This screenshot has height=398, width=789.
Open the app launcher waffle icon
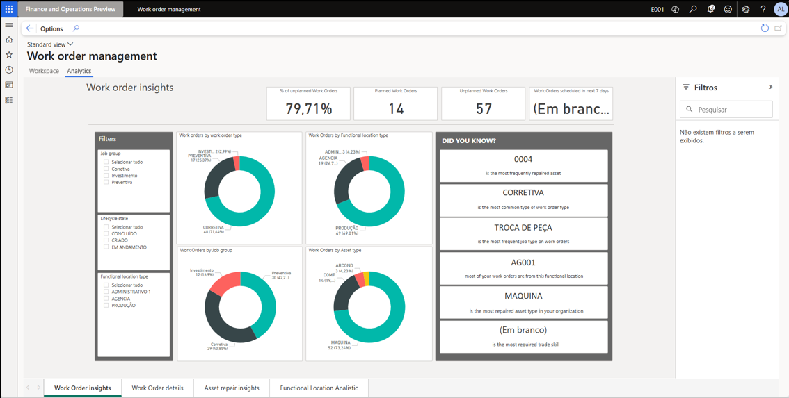pyautogui.click(x=9, y=9)
